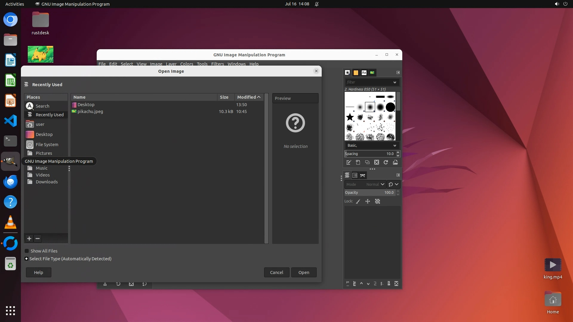Click the Spacing slider
573x322 pixels.
point(369,154)
